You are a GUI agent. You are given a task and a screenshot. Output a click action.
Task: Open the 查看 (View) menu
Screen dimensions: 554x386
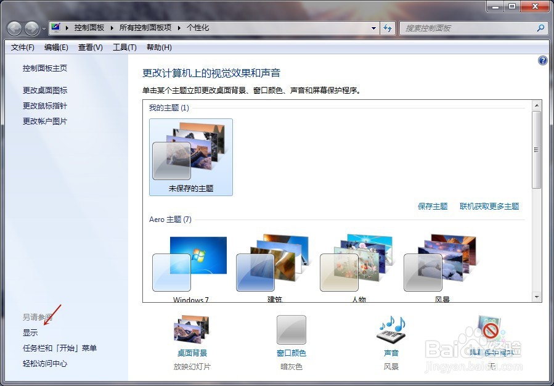coord(89,47)
